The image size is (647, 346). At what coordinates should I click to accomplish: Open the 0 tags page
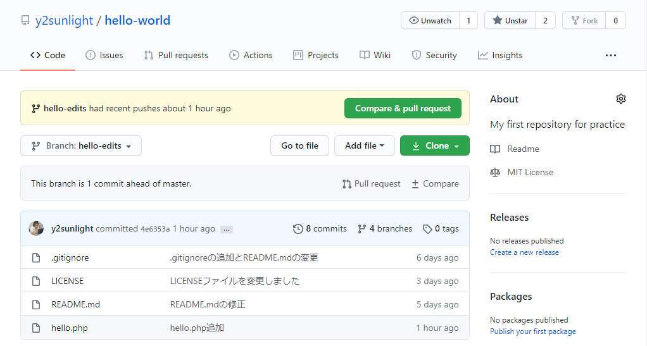click(x=441, y=228)
